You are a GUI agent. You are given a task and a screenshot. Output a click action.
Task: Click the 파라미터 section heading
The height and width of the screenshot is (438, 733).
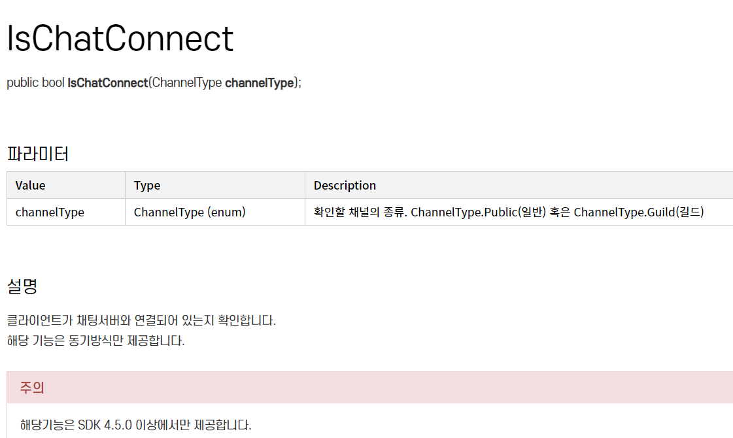[38, 154]
